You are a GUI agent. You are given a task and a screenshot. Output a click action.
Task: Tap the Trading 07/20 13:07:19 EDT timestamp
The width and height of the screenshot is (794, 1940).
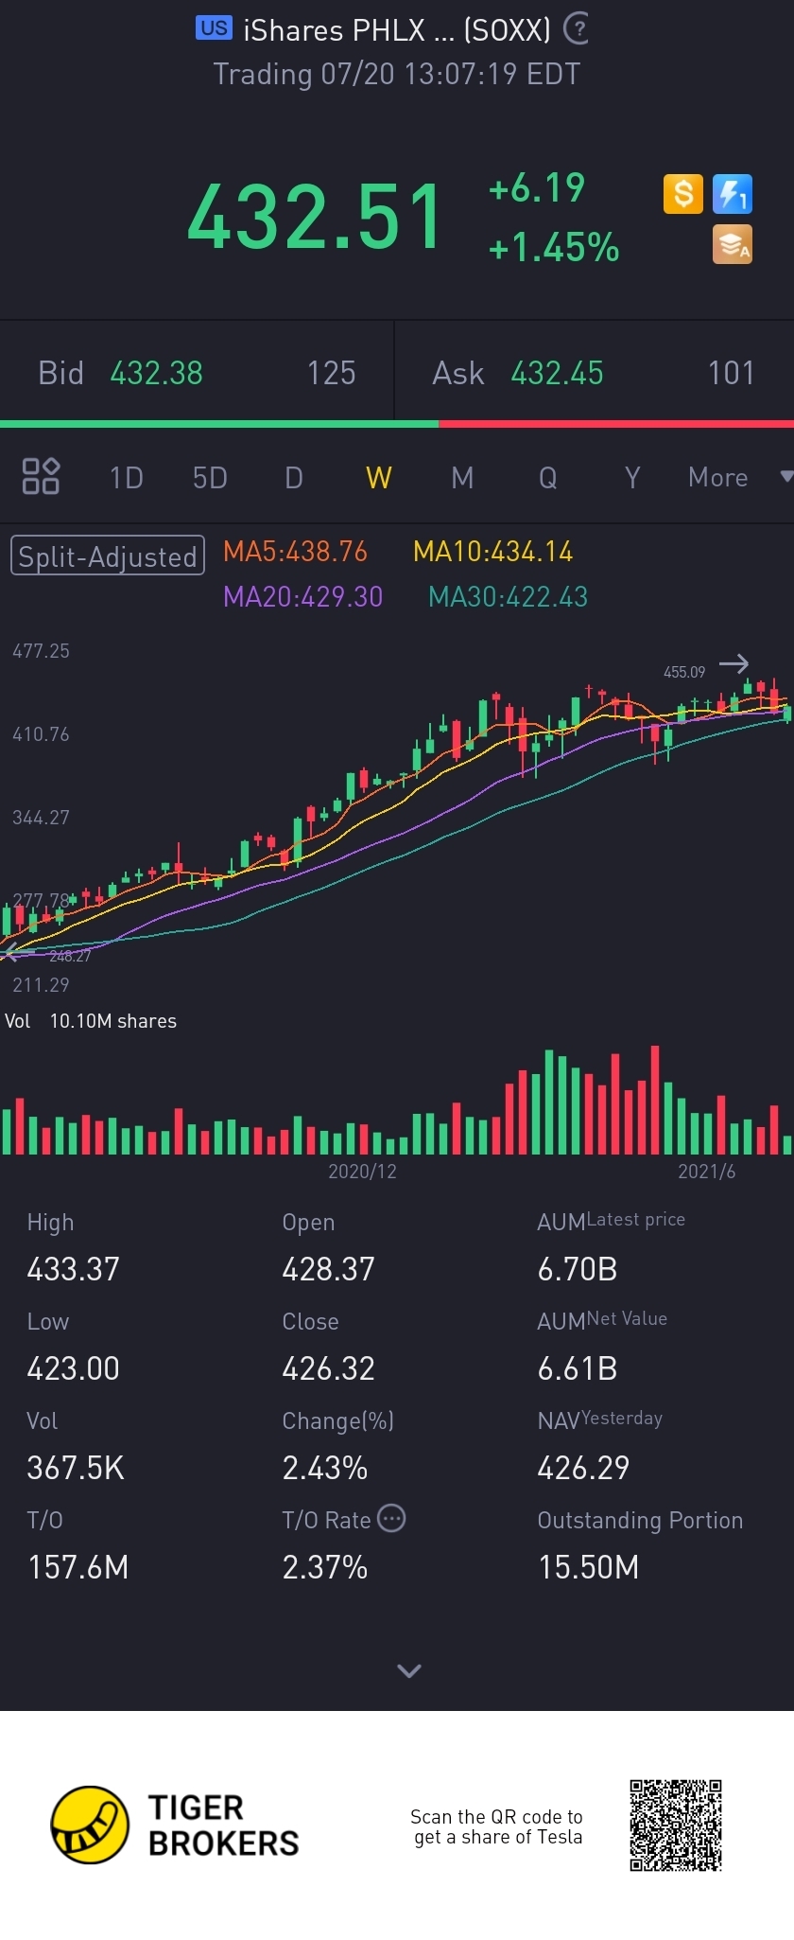tap(396, 74)
